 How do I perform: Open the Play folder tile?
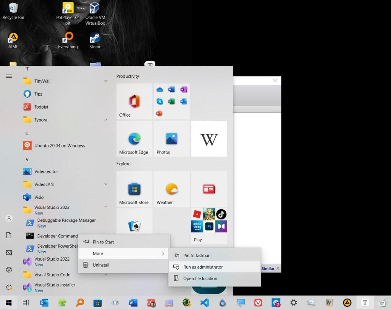[209, 226]
